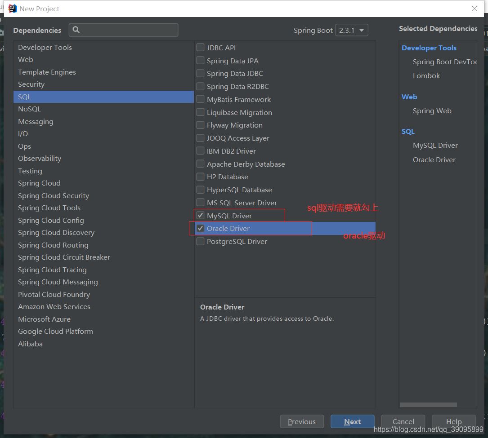Select Amazon Web Services category

tap(103, 306)
